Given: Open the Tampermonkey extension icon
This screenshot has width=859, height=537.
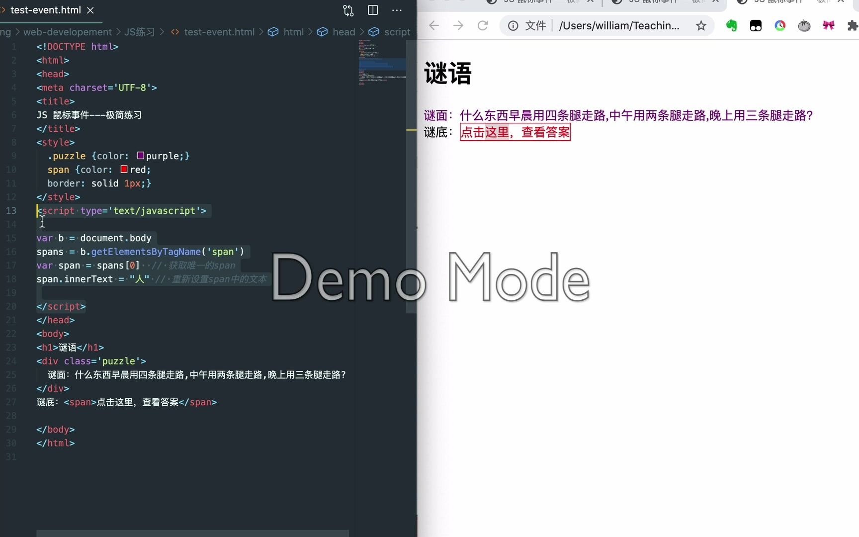Looking at the screenshot, I should (x=756, y=25).
